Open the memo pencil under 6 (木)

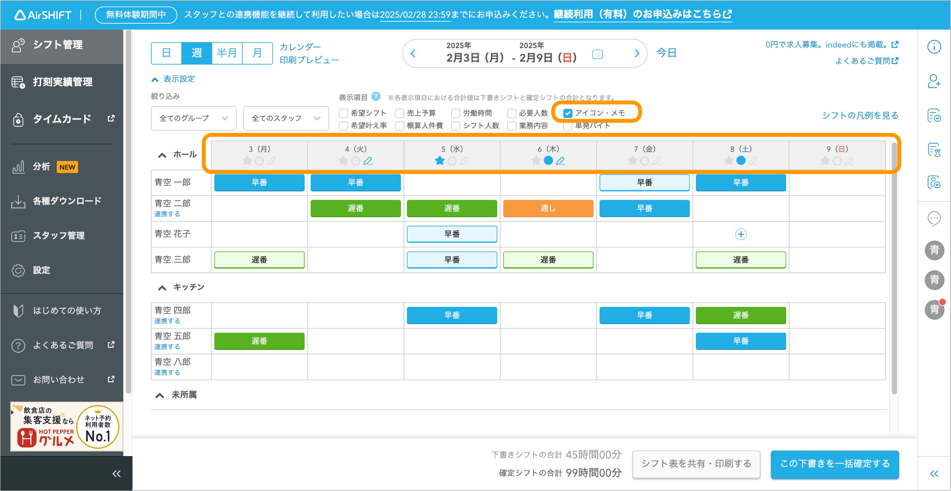point(561,161)
